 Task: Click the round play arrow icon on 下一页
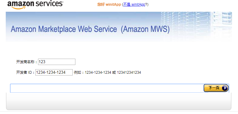(225, 88)
